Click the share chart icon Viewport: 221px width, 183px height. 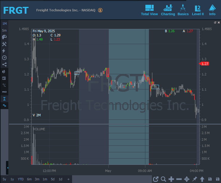(x=4, y=64)
